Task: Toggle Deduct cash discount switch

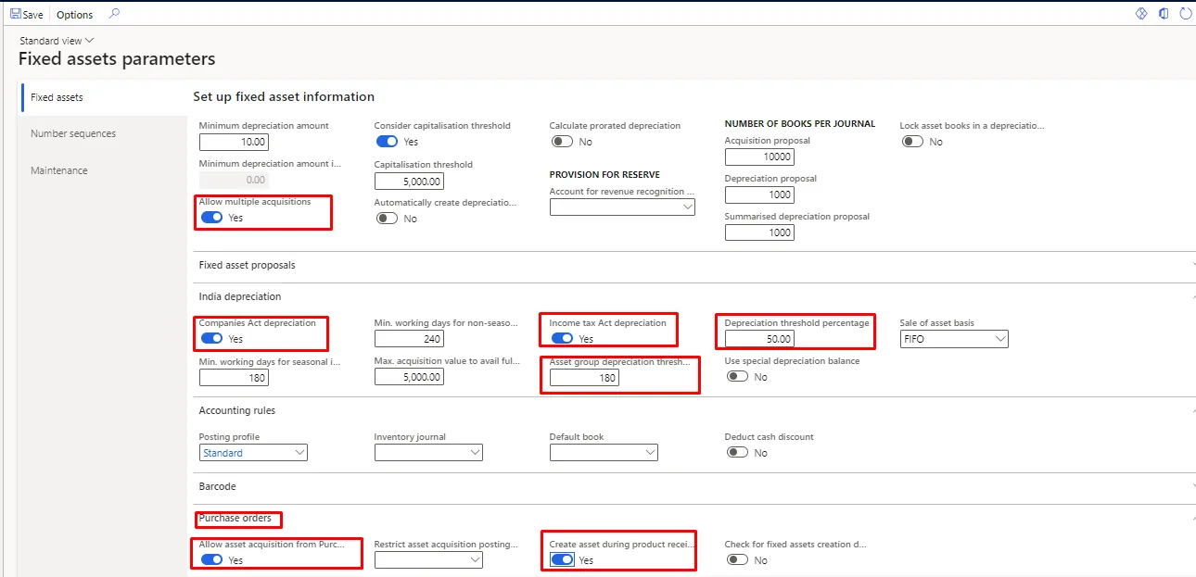Action: pos(737,453)
